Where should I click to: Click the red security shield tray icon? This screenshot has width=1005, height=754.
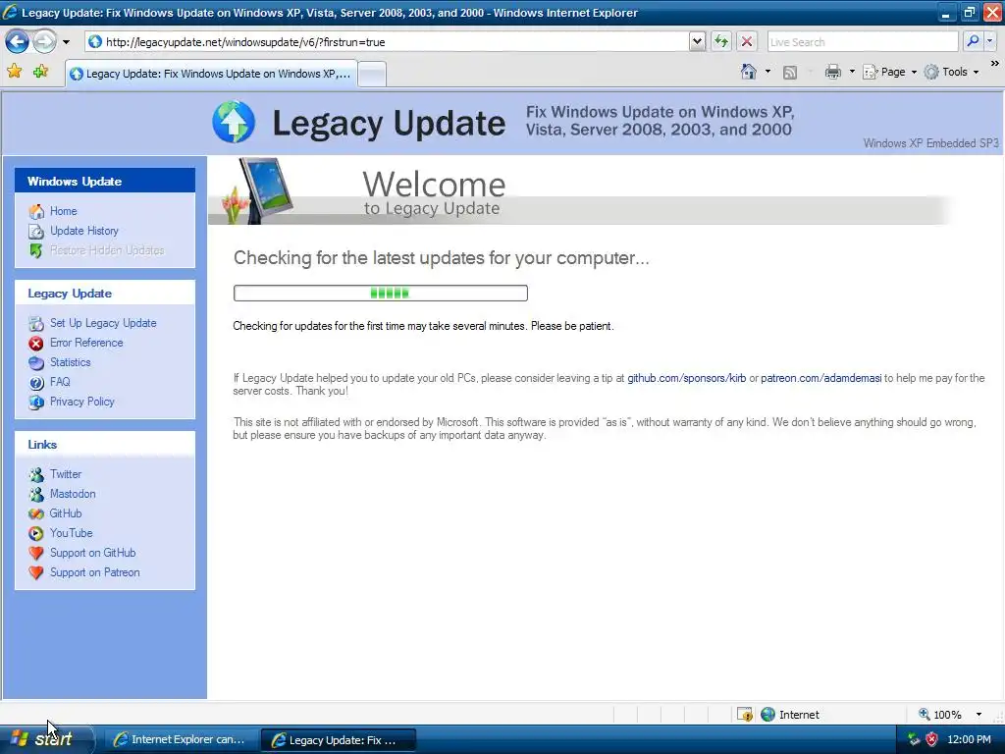[x=932, y=739]
